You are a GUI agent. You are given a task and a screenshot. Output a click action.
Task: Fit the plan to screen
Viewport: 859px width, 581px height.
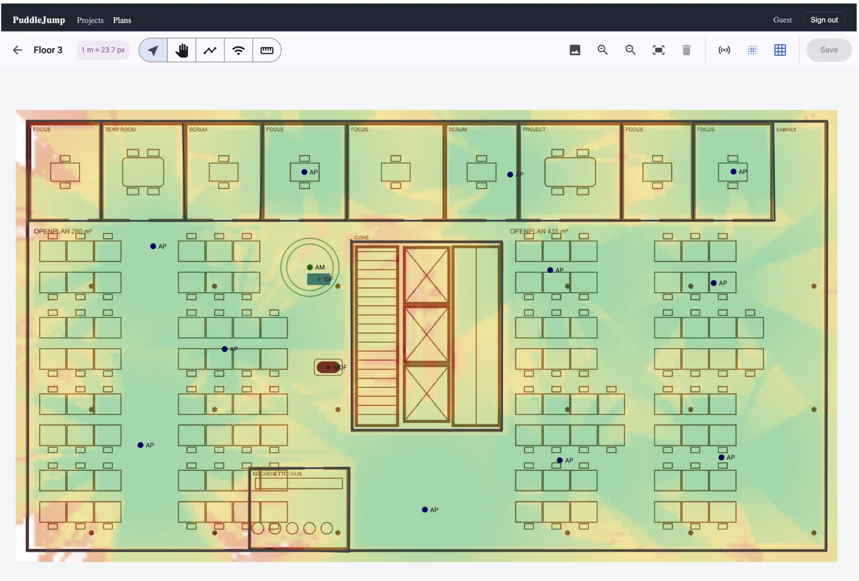tap(659, 50)
